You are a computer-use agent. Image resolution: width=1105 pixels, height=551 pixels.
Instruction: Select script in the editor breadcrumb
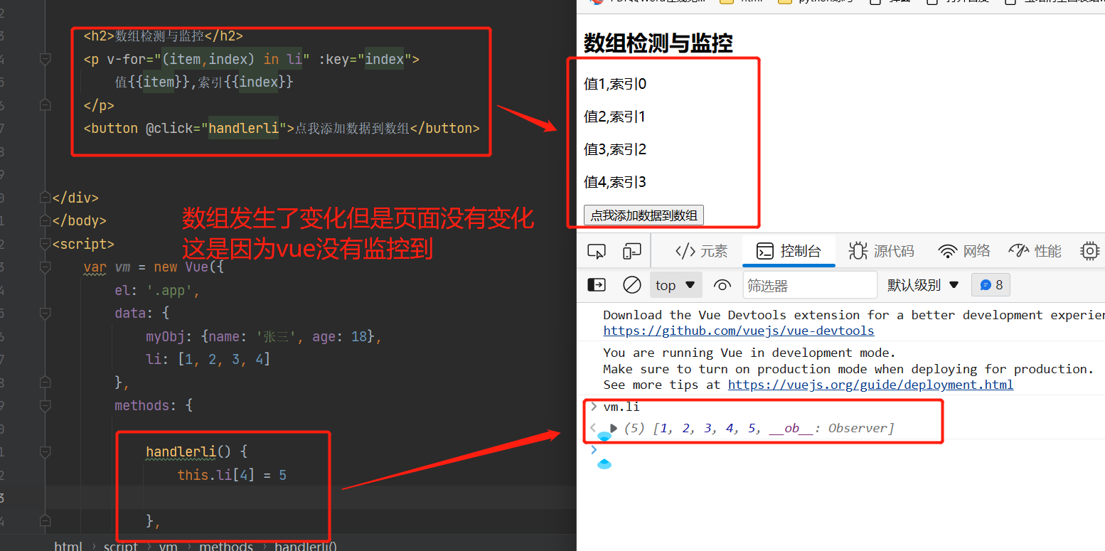(x=121, y=546)
